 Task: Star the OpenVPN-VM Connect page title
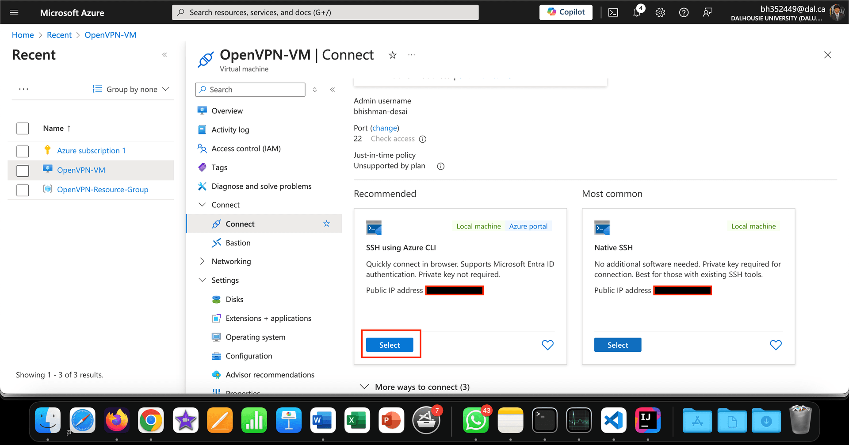coord(392,55)
